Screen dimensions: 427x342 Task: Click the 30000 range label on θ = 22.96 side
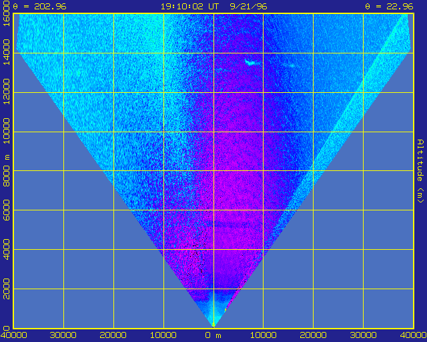click(x=363, y=335)
